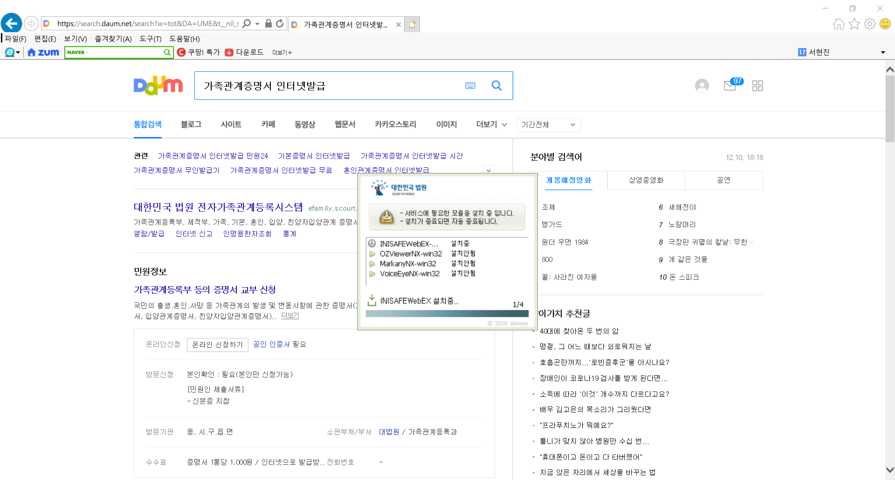Click the 대법원 link
Image resolution: width=895 pixels, height=480 pixels.
[389, 432]
